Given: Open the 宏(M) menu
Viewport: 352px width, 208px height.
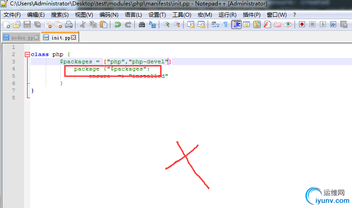Looking at the screenshot, I should [x=205, y=15].
